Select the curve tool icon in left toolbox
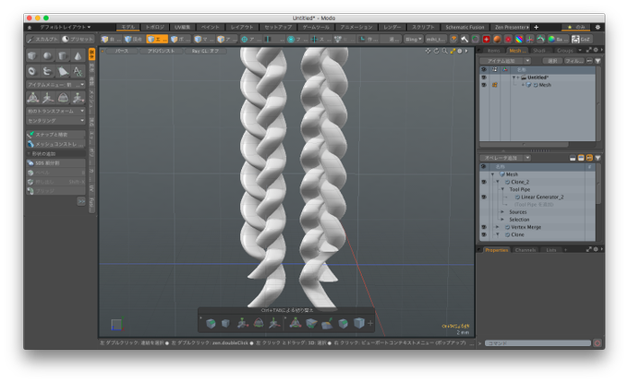628x383 pixels. (47, 71)
